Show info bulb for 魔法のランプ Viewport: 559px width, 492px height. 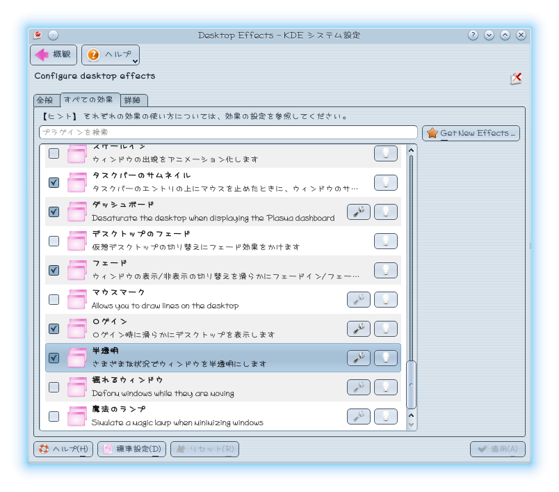[x=386, y=416]
